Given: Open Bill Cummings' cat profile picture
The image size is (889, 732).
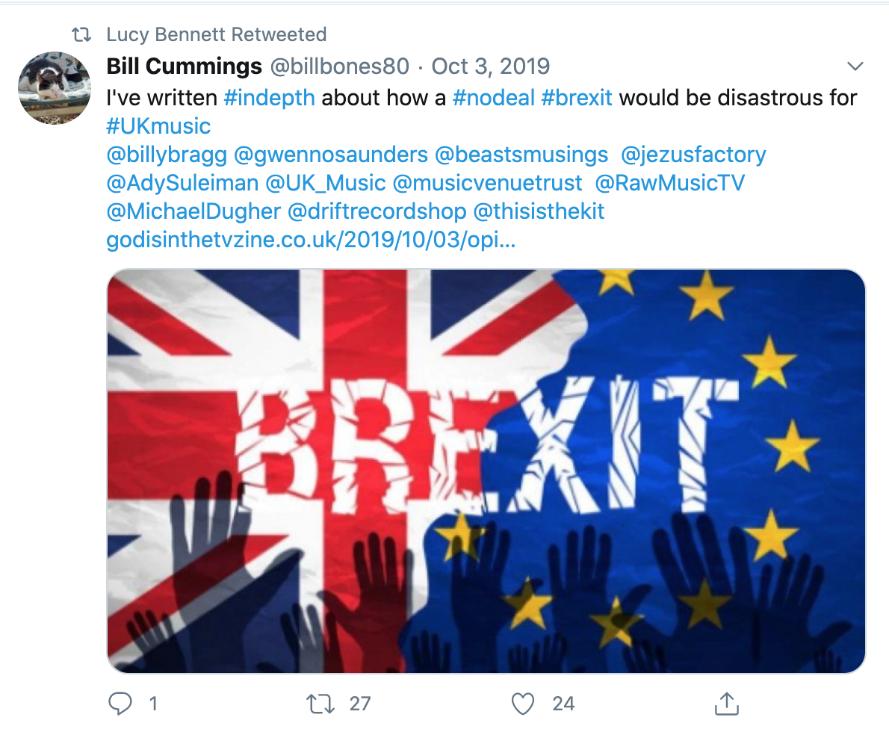Looking at the screenshot, I should click(x=55, y=88).
